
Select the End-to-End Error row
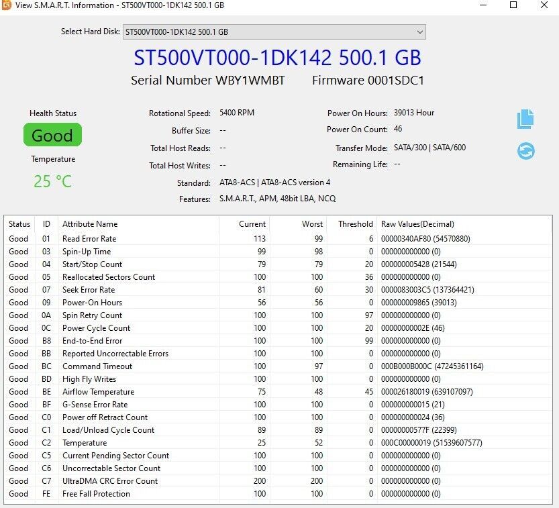click(x=278, y=341)
